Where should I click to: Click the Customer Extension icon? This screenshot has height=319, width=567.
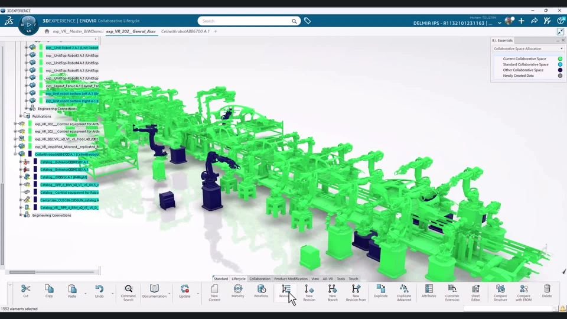pyautogui.click(x=452, y=289)
